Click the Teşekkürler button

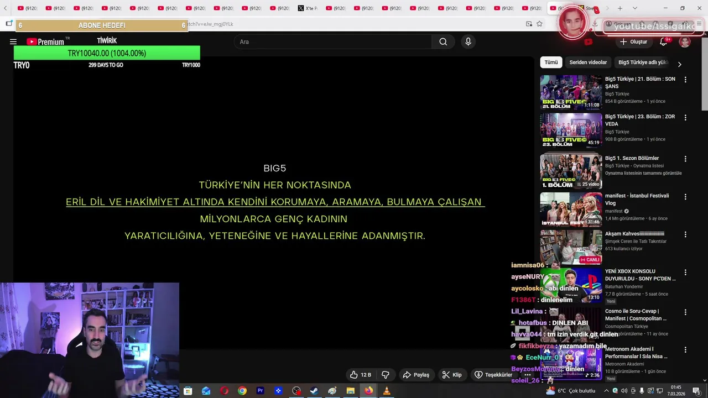(x=493, y=375)
